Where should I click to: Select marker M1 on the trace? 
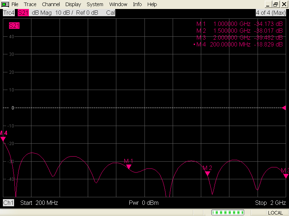[129, 167]
